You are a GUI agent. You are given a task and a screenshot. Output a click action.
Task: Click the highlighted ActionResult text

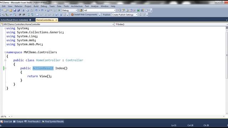(x=43, y=68)
